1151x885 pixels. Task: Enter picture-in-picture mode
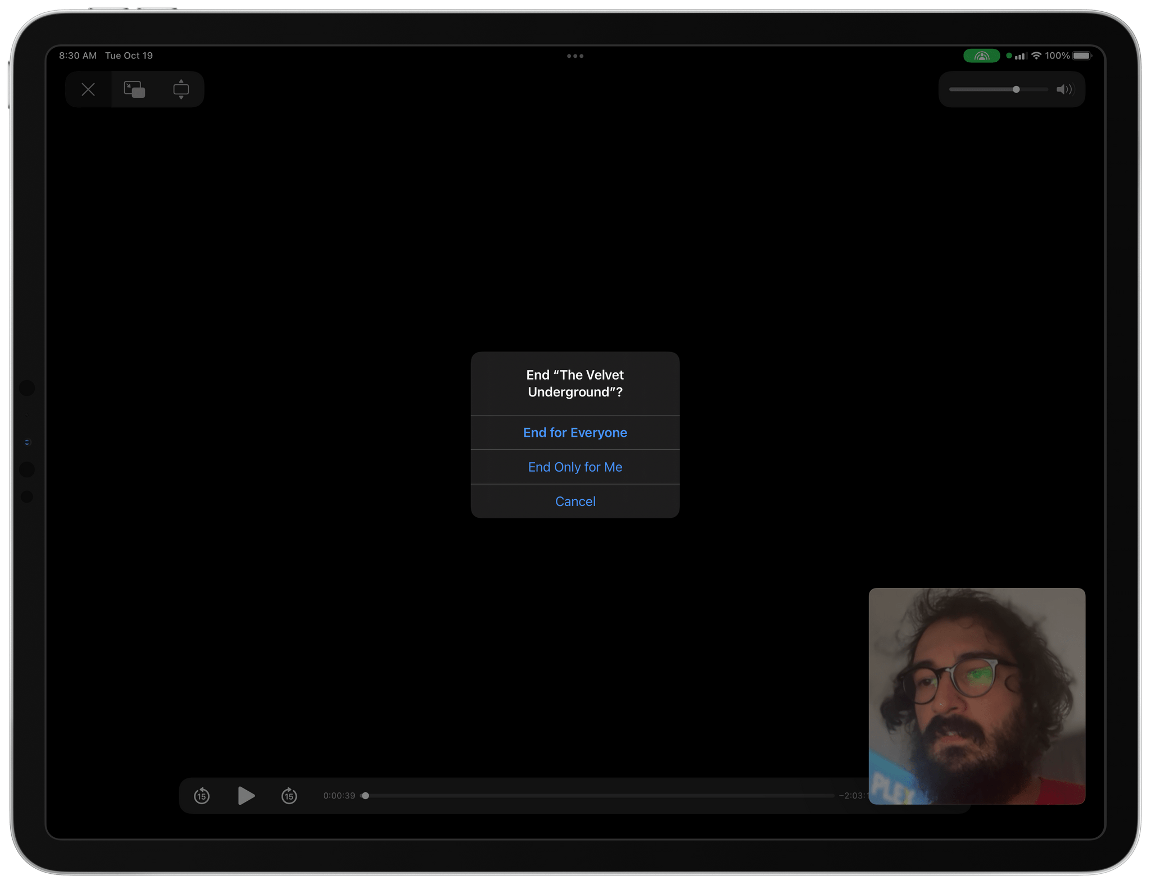134,89
